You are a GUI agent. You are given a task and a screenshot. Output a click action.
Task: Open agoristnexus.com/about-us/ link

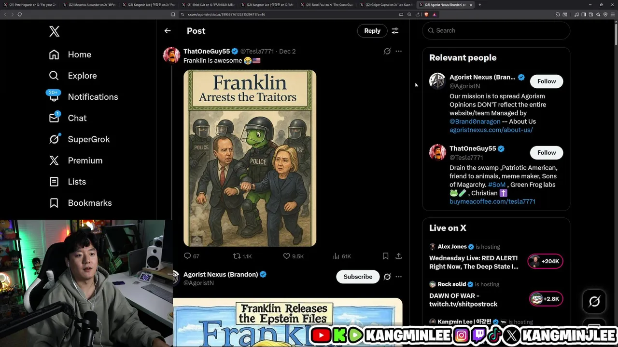491,130
